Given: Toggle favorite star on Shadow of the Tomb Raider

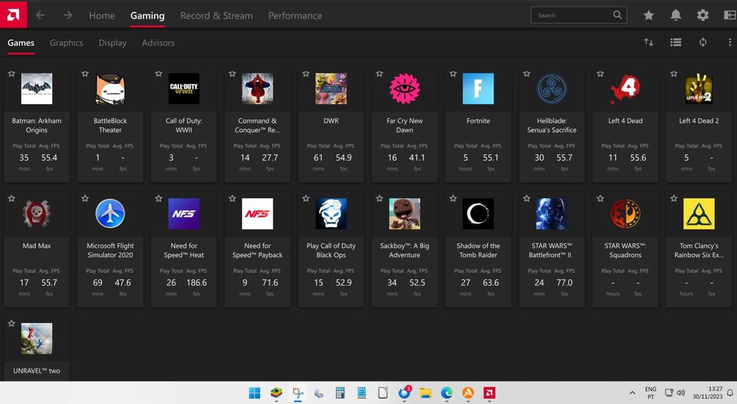Looking at the screenshot, I should 453,198.
